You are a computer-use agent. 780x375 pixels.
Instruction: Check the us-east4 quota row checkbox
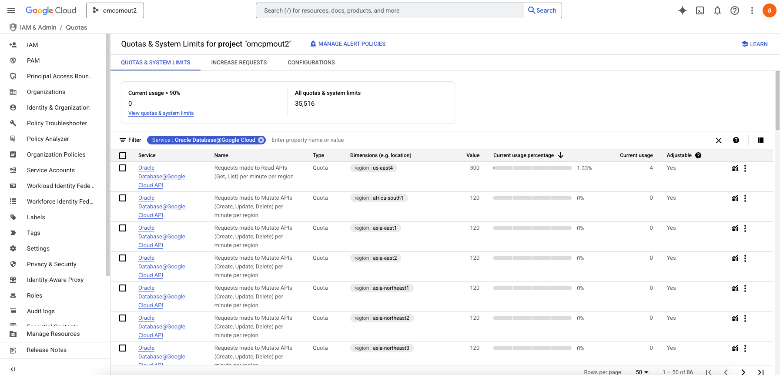point(123,168)
